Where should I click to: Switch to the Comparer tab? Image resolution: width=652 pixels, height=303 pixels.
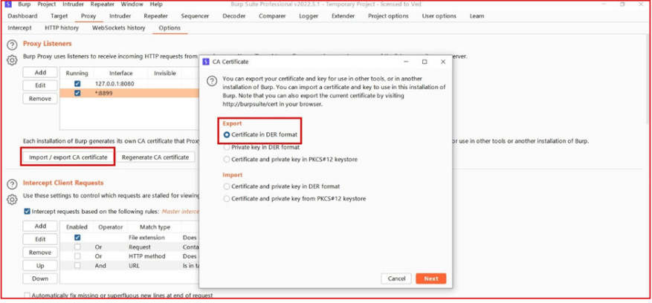[x=272, y=16]
